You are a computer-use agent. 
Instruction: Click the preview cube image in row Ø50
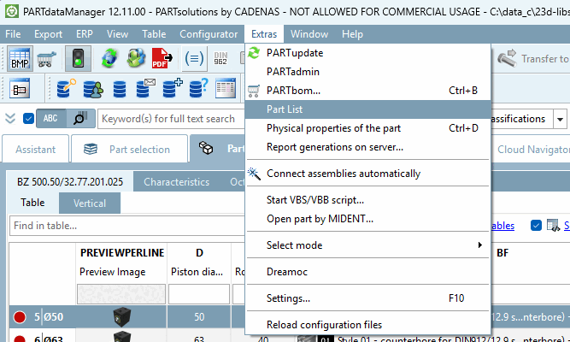[121, 317]
